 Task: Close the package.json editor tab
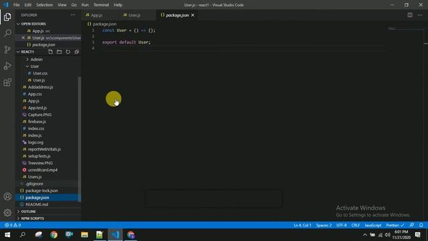pos(193,15)
